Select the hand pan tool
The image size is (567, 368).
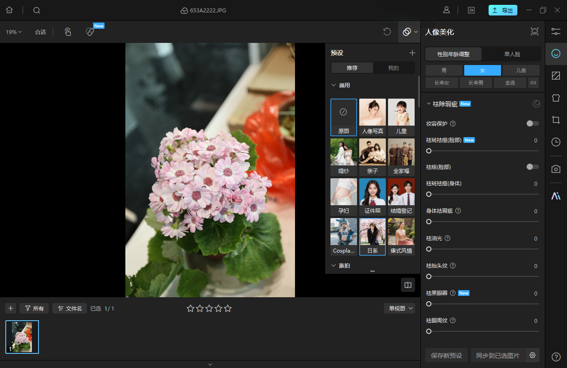[68, 32]
